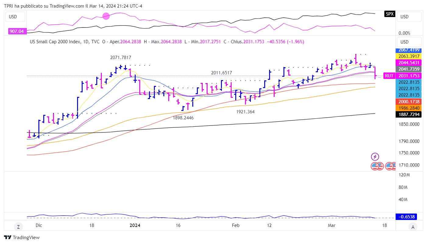Click the 1D interval in the chart legend
The image size is (427, 244).
(x=86, y=42)
